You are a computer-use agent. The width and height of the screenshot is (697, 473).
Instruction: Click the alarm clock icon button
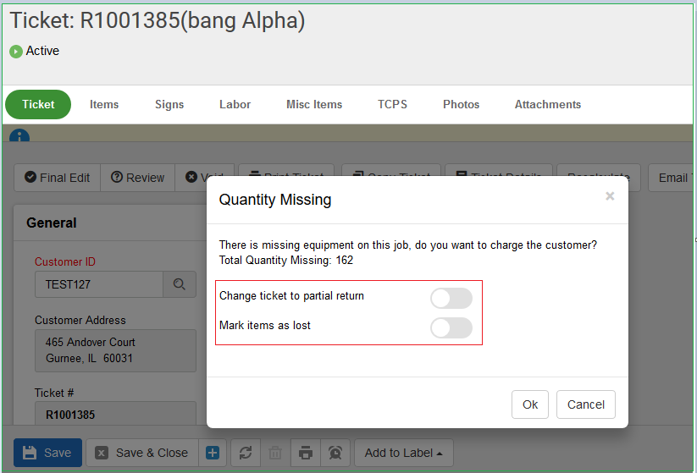[335, 453]
